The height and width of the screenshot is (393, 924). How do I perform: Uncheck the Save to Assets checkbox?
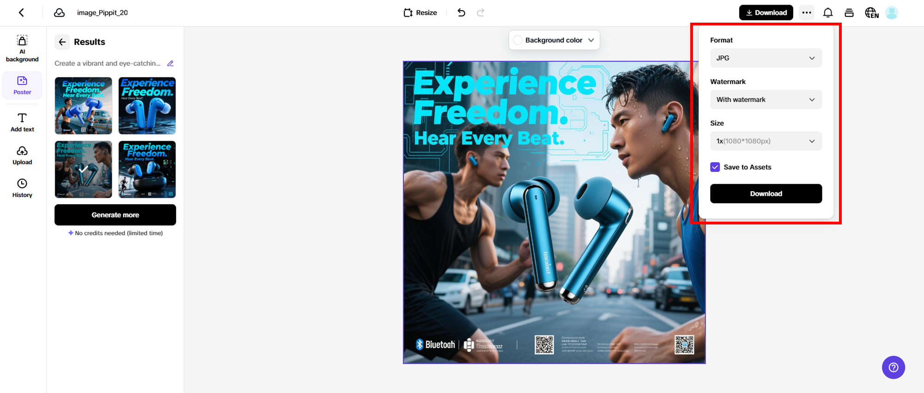[715, 167]
